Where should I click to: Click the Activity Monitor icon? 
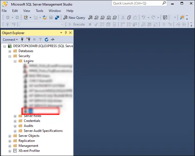coord(165,17)
